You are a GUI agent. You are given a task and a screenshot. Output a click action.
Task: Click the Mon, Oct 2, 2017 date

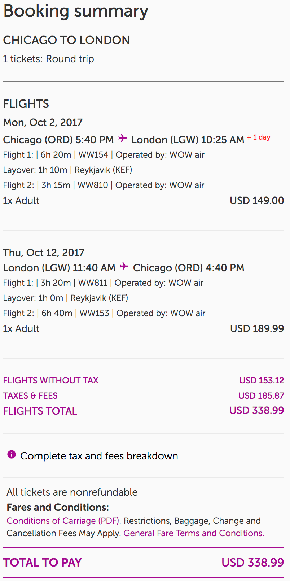(43, 122)
